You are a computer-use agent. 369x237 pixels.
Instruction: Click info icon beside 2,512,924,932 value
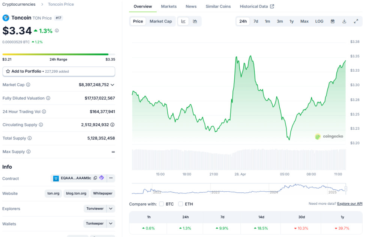112,125
